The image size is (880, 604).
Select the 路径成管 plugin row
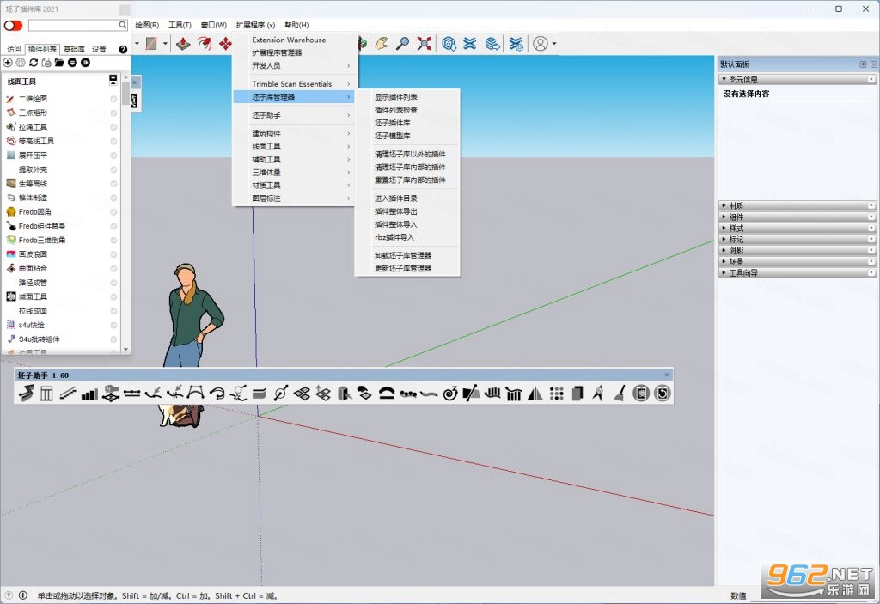pyautogui.click(x=62, y=283)
